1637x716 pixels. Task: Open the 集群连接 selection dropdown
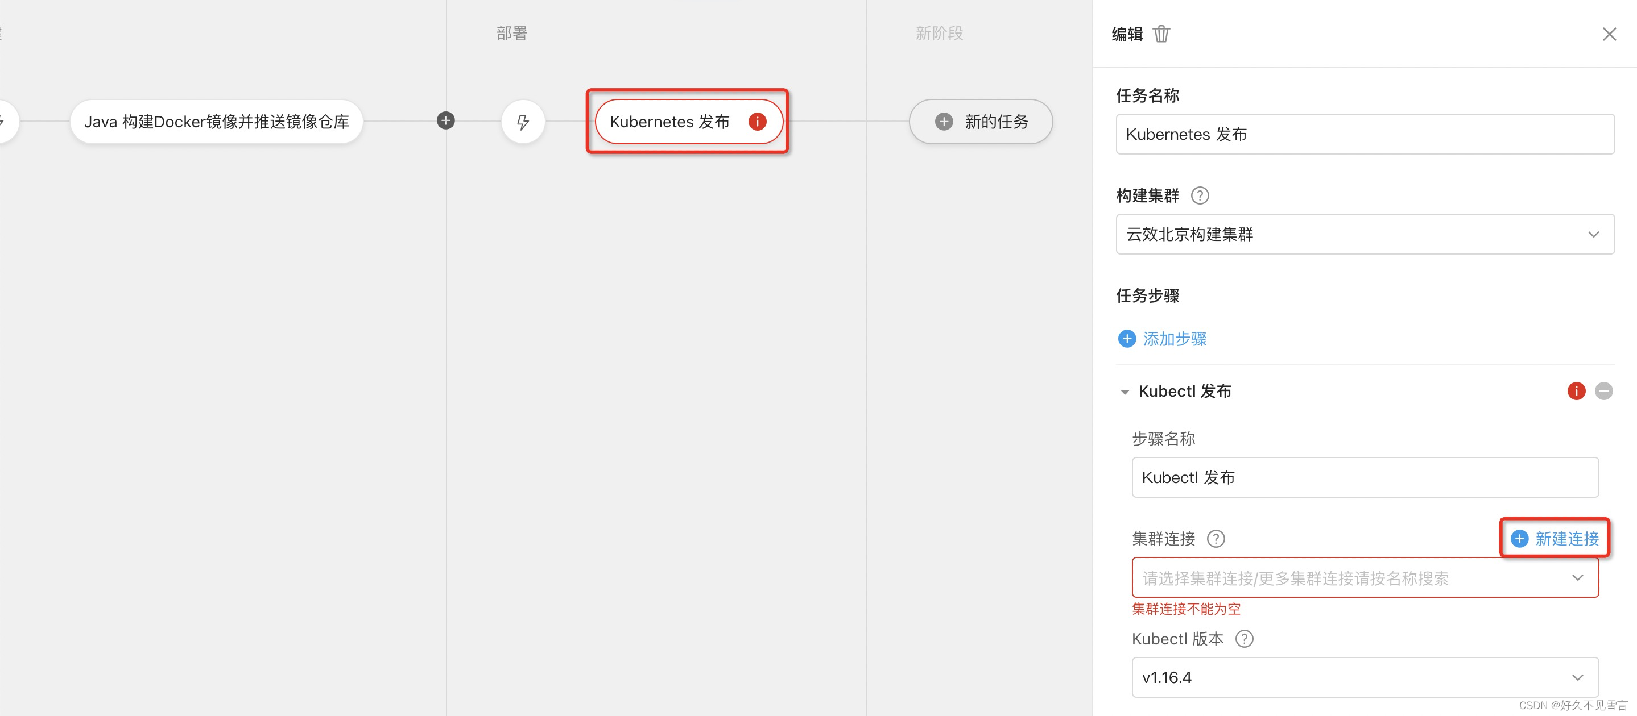point(1365,577)
